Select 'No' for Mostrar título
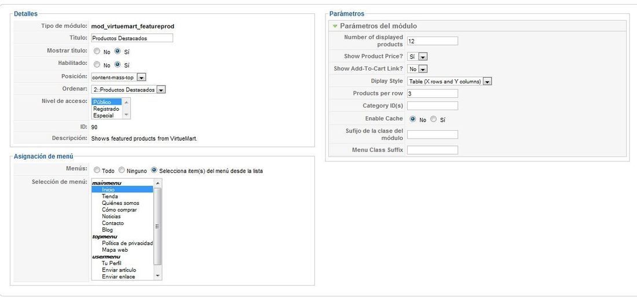637x298 pixels. point(97,51)
